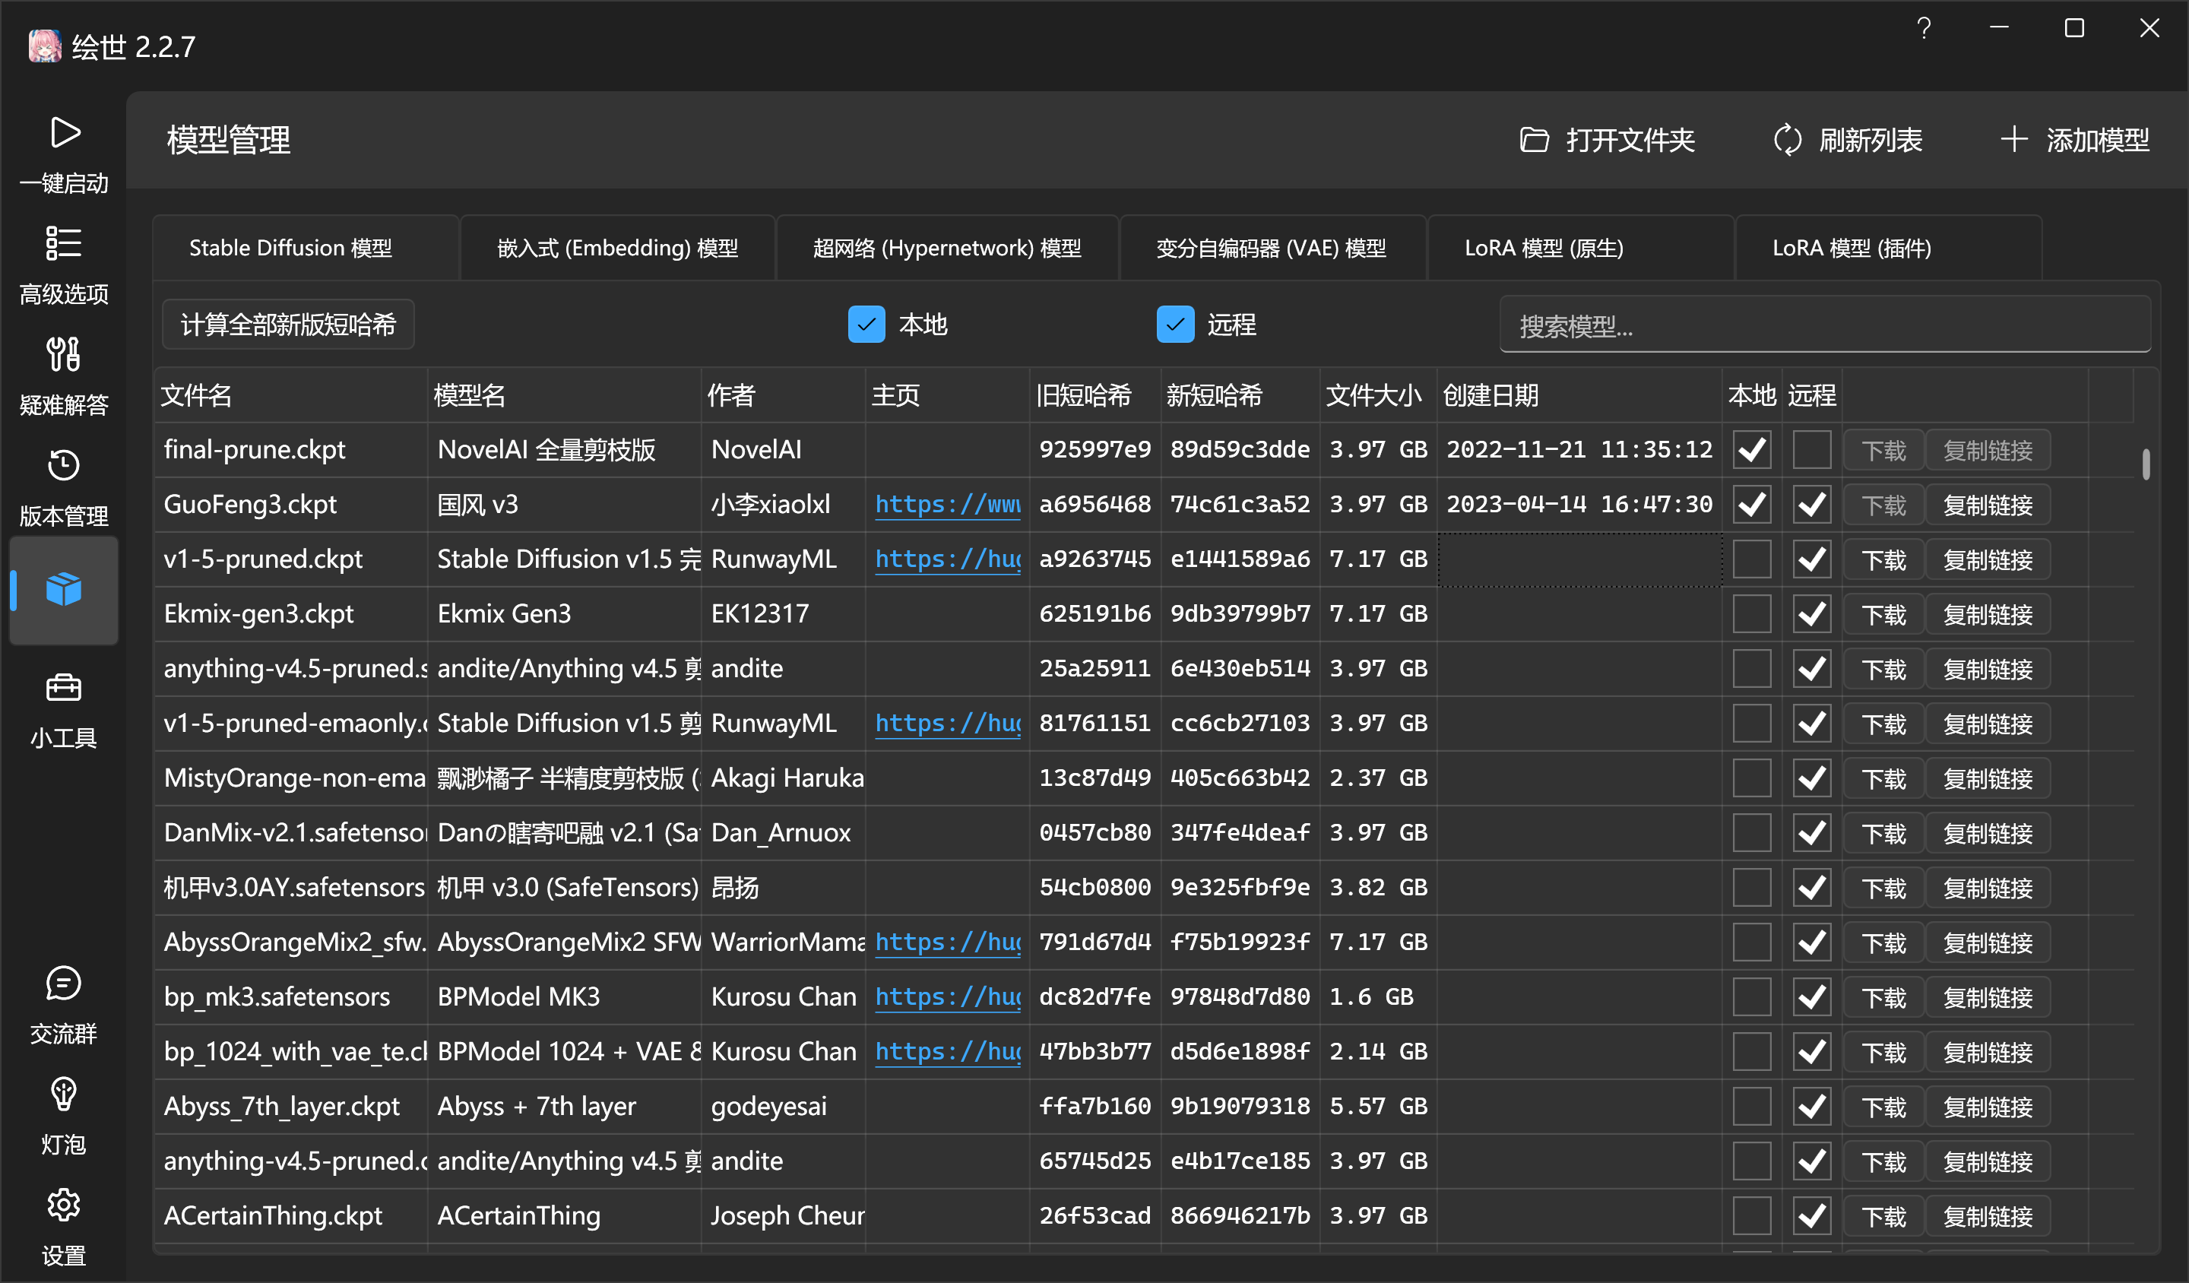The height and width of the screenshot is (1283, 2189).
Task: Switch to the Embedding 模型 tab
Action: point(616,249)
